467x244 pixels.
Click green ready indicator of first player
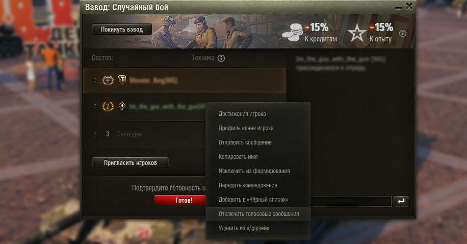click(x=95, y=80)
